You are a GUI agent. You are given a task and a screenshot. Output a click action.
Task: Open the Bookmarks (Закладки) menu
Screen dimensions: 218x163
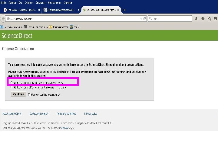point(41,3)
